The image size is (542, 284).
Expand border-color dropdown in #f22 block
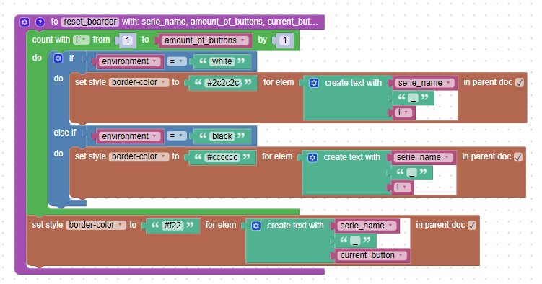(96, 225)
